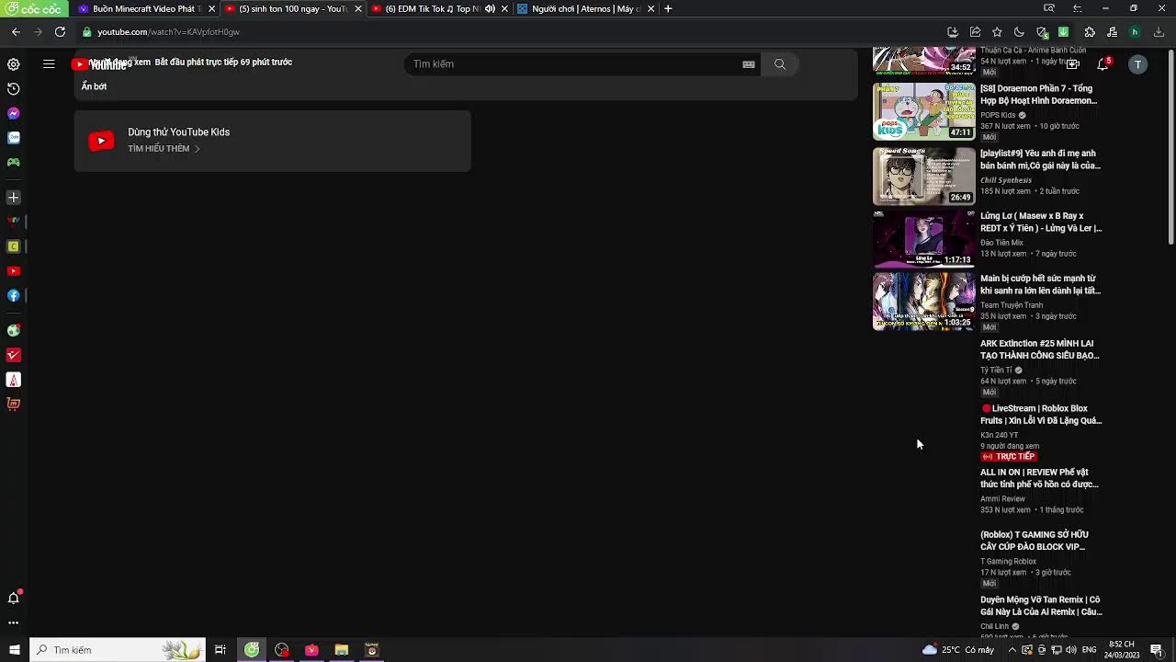Screen dimensions: 1176x662
Task: Click the share page icon in toolbar
Action: pyautogui.click(x=975, y=32)
